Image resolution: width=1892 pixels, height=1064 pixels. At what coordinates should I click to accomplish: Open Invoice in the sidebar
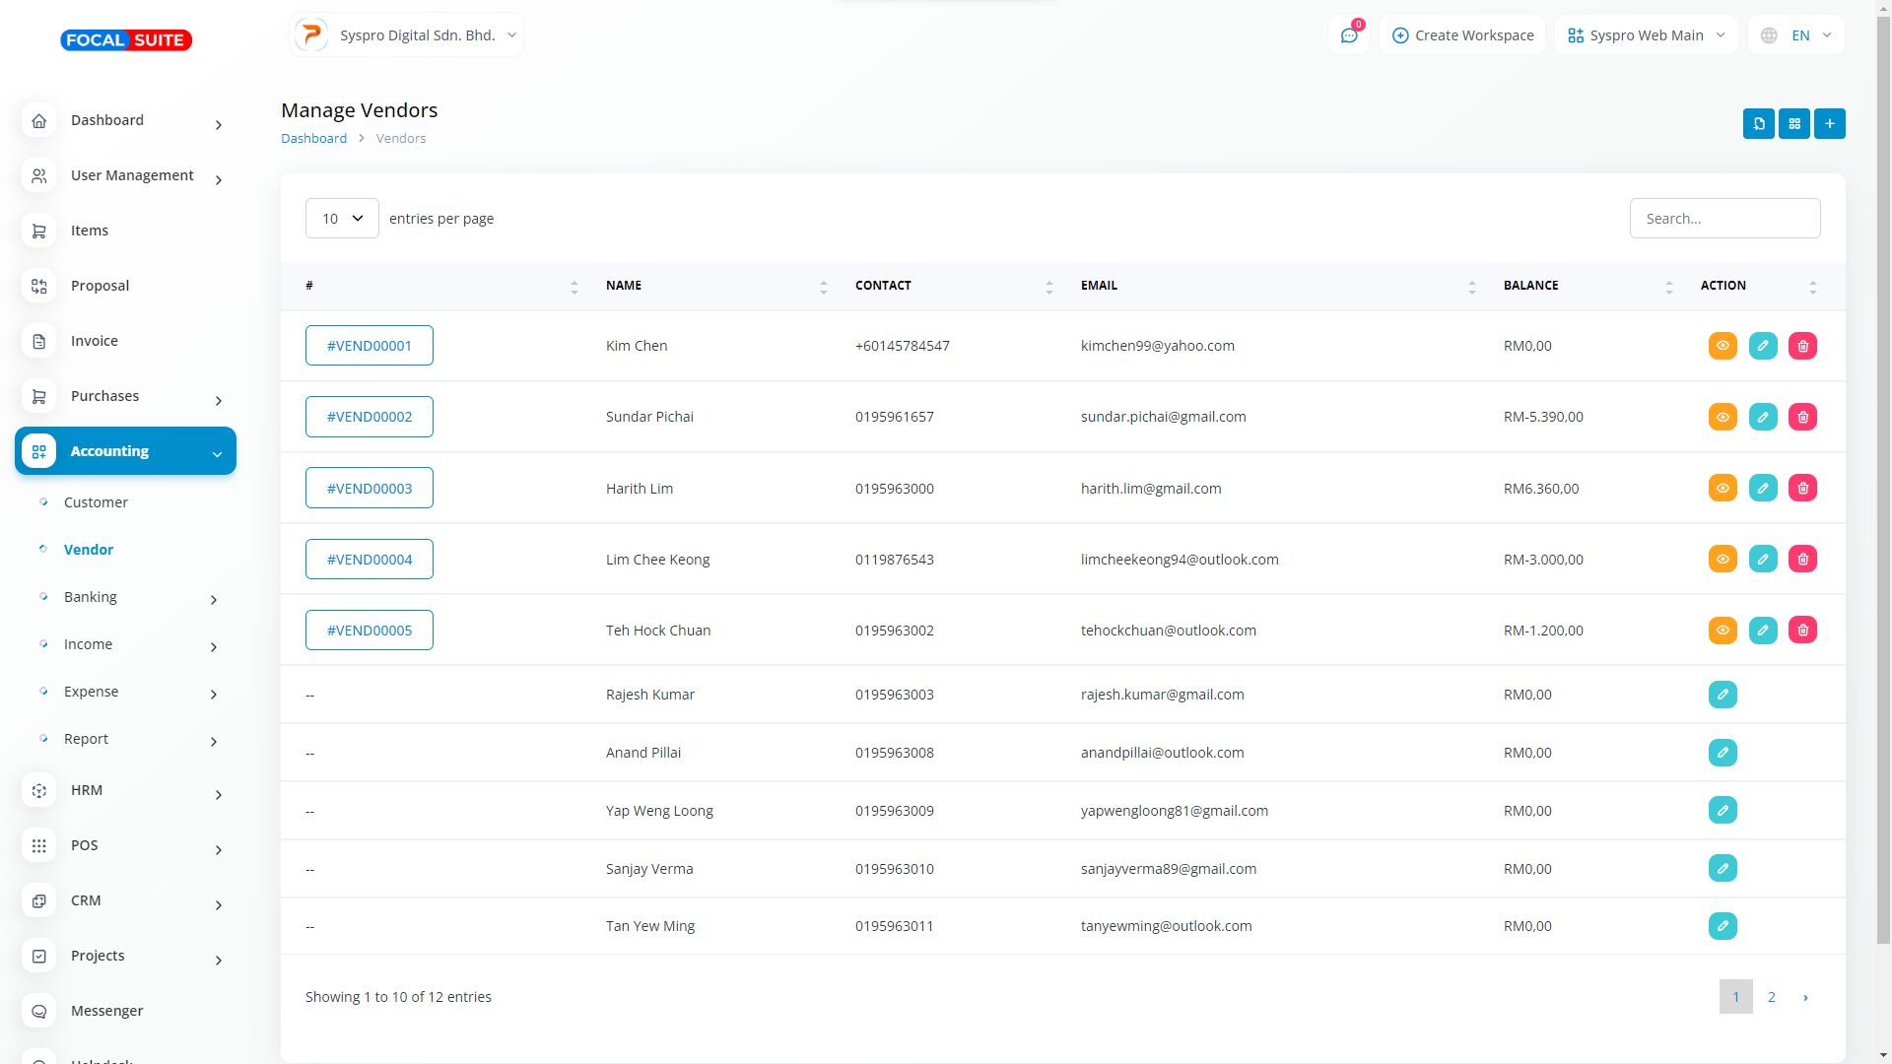tap(95, 341)
